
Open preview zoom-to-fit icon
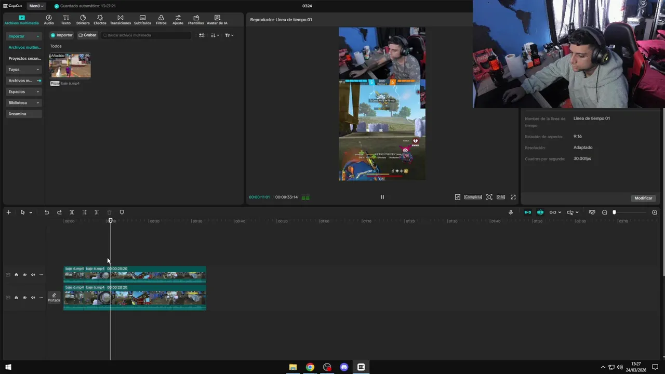coord(489,197)
